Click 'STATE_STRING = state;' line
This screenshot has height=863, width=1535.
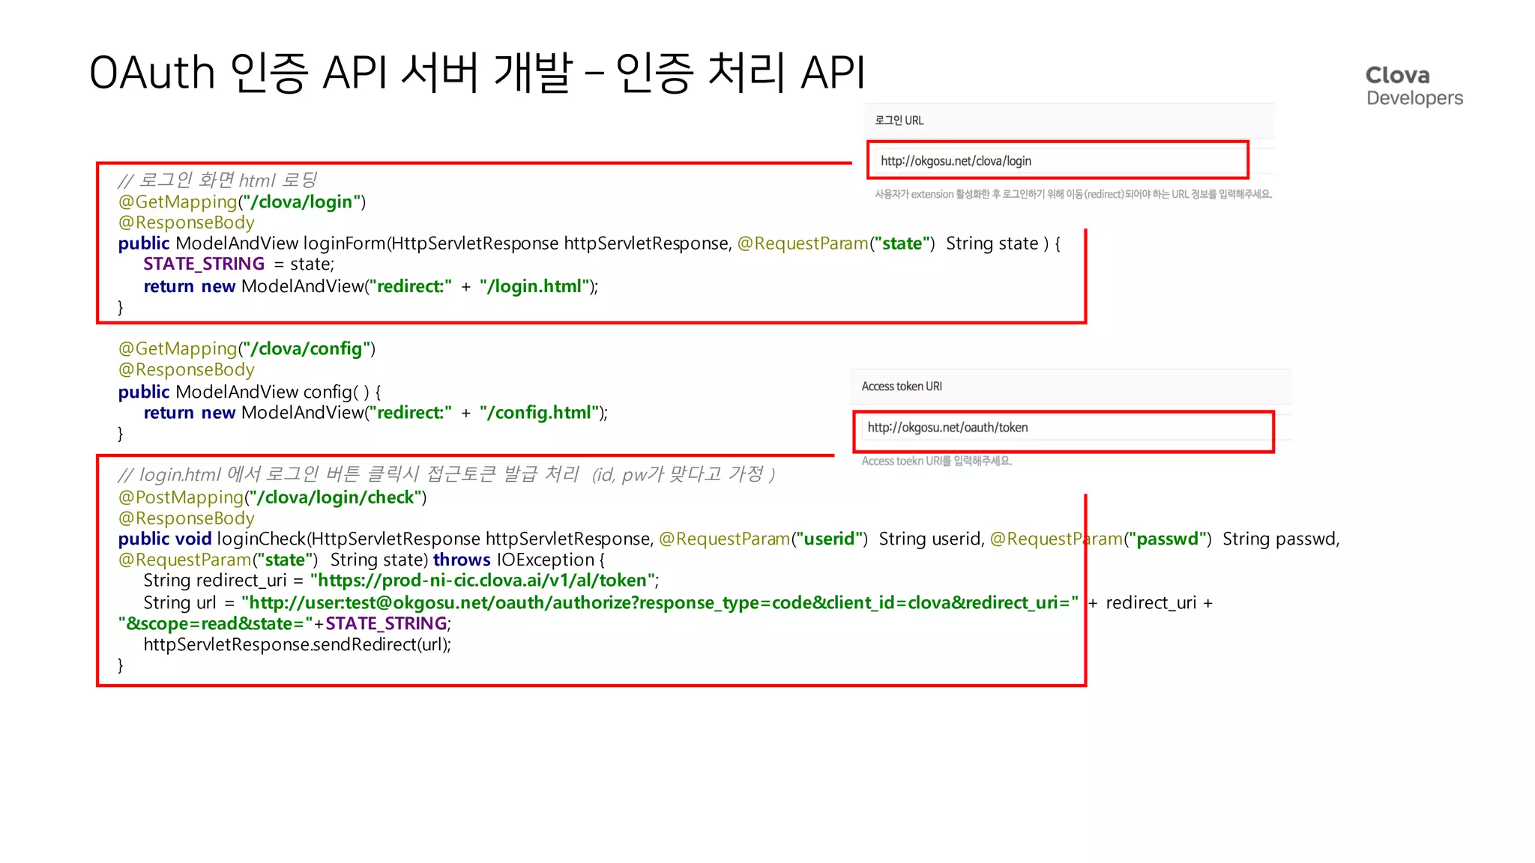[x=239, y=264]
